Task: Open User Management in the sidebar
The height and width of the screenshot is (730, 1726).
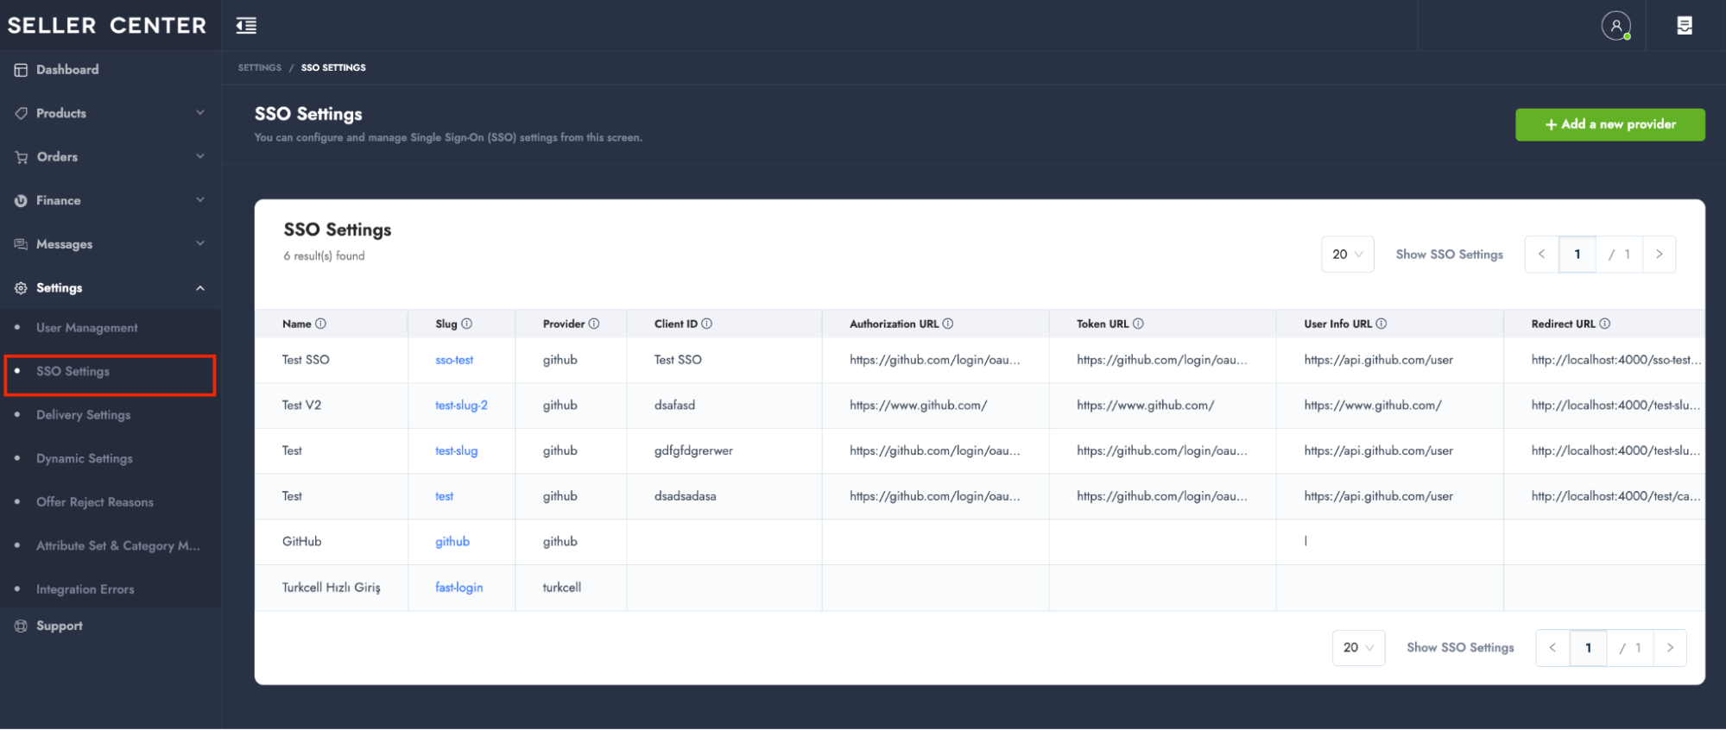Action: (87, 328)
